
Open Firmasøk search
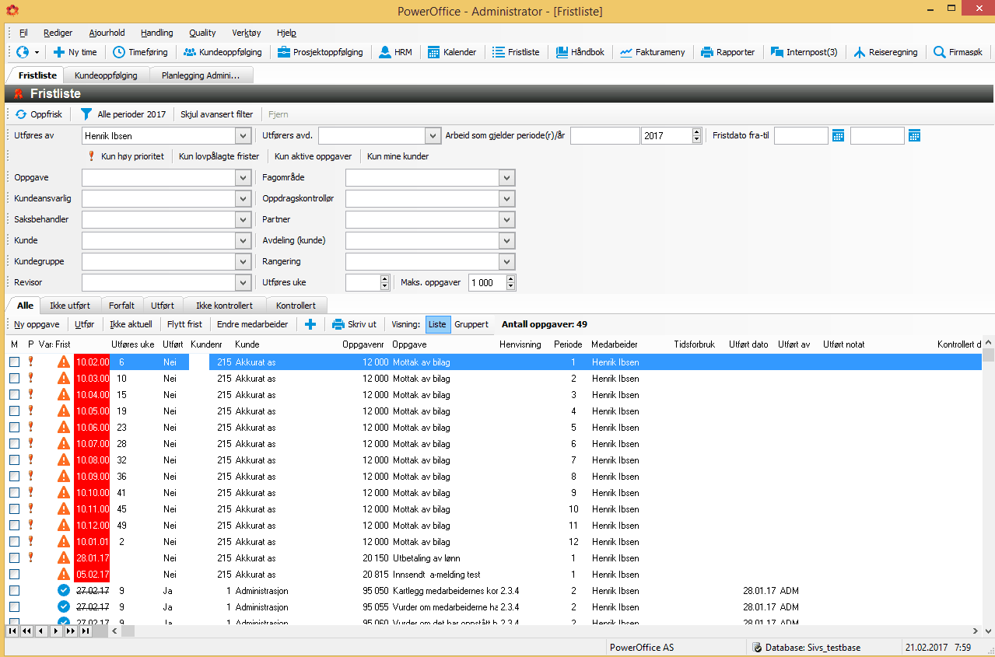pos(958,52)
